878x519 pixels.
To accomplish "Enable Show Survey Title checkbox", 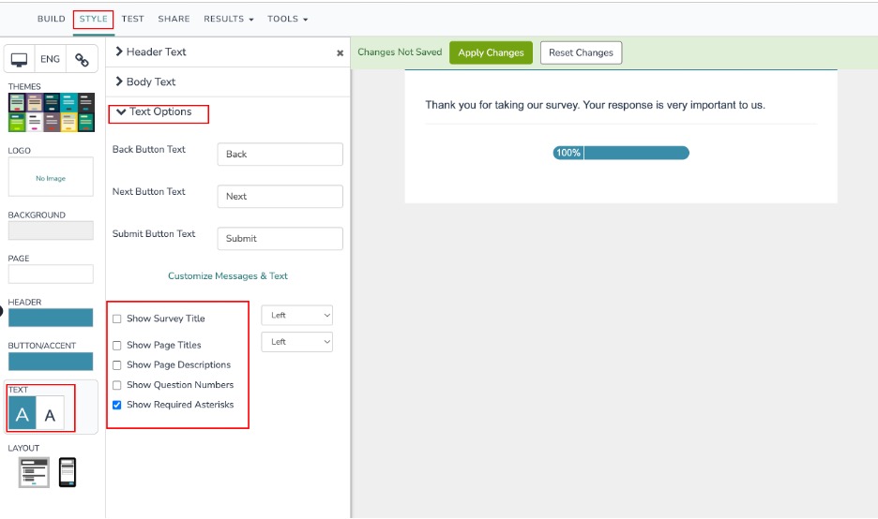I will [x=117, y=319].
